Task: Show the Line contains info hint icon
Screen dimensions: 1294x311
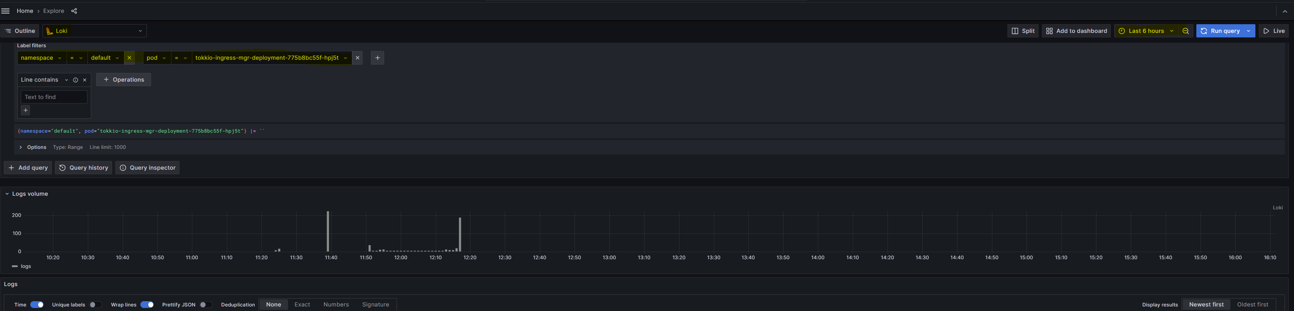Action: [x=75, y=80]
